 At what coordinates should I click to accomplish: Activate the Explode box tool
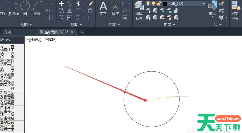point(90,11)
